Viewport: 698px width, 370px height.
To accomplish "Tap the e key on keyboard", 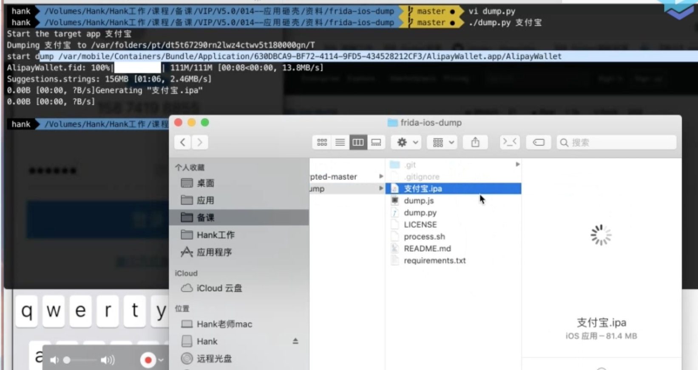I will pos(80,311).
